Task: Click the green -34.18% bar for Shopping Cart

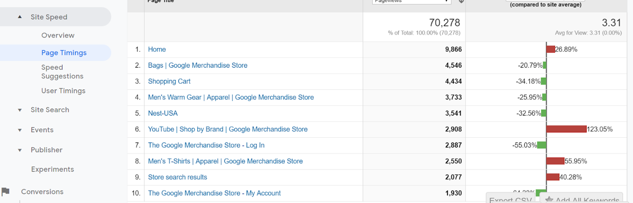Action: click(543, 81)
